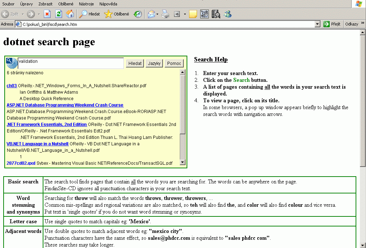366x248 pixels.
Task: Refresh the page with the Refresh icon
Action: [x=58, y=14]
